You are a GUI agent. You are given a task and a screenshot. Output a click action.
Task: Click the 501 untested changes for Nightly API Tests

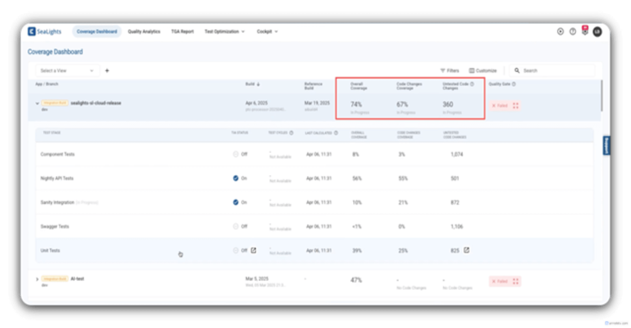(x=455, y=178)
